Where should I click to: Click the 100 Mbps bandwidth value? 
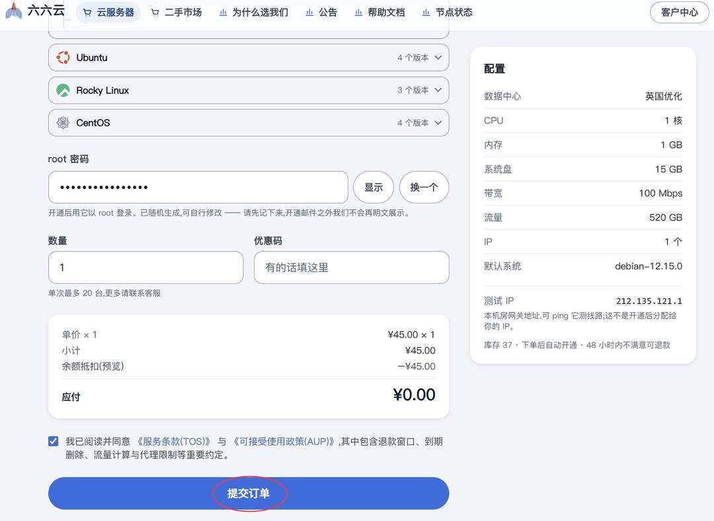coord(660,193)
